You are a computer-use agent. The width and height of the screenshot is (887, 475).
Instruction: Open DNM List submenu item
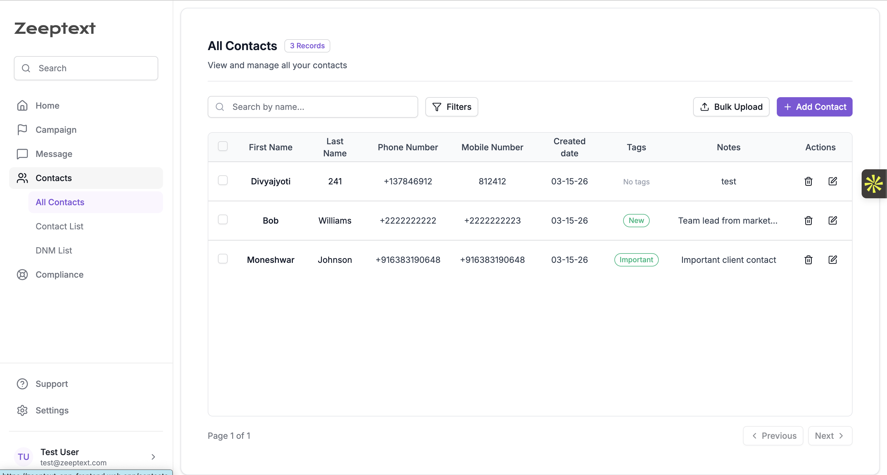coord(95,250)
